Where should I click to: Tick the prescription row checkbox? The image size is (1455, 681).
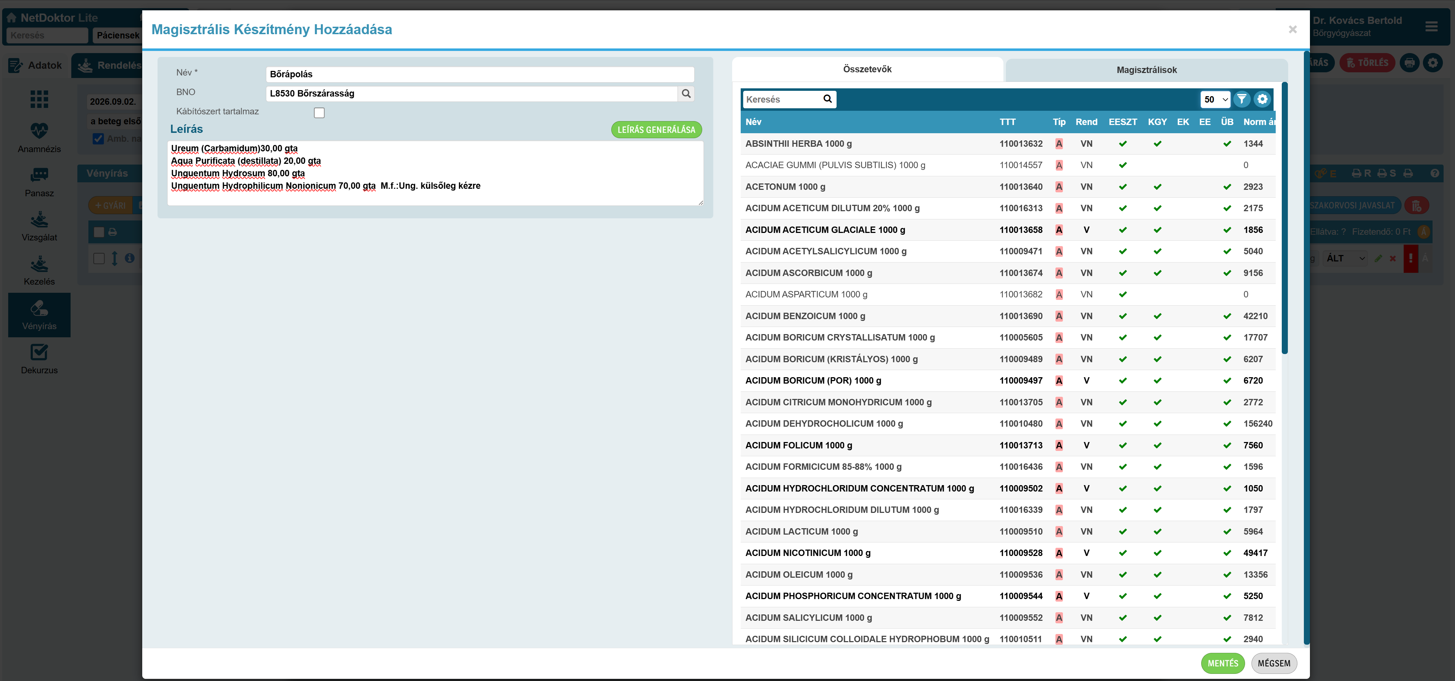[x=99, y=259]
